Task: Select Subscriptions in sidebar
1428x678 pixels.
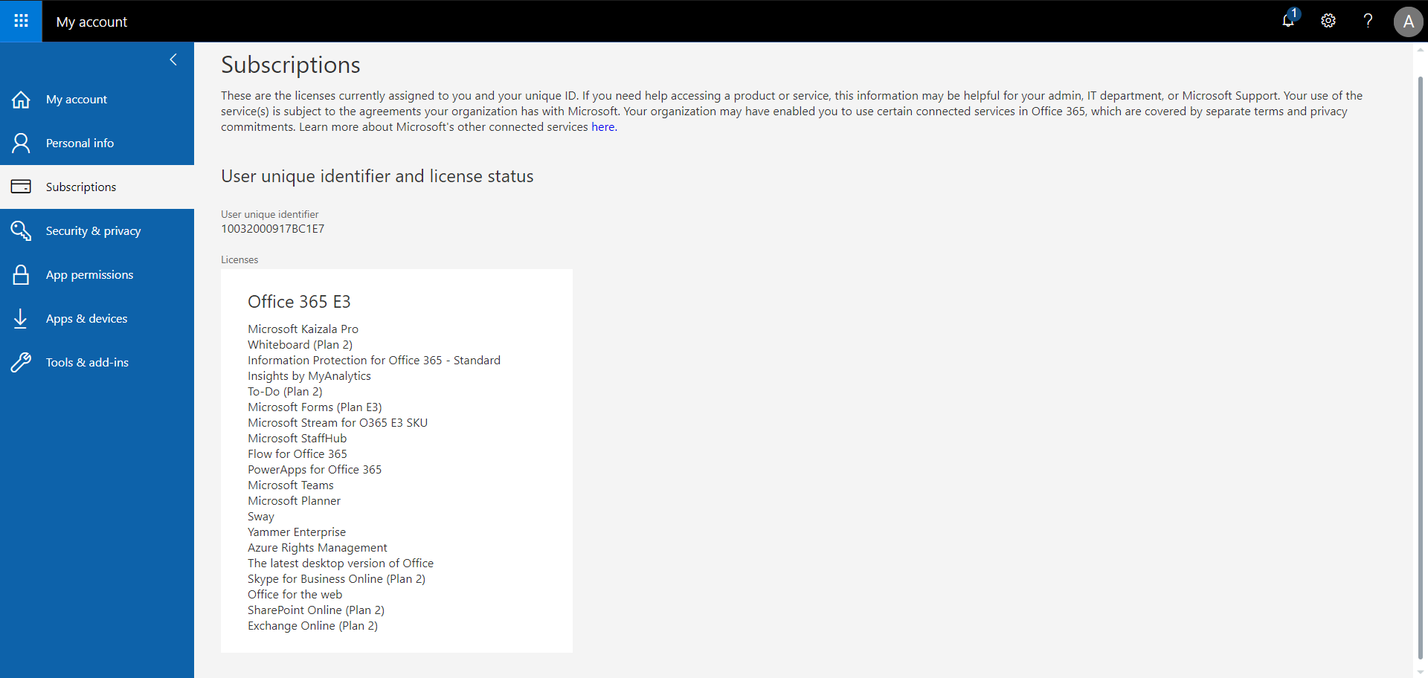Action: click(97, 187)
